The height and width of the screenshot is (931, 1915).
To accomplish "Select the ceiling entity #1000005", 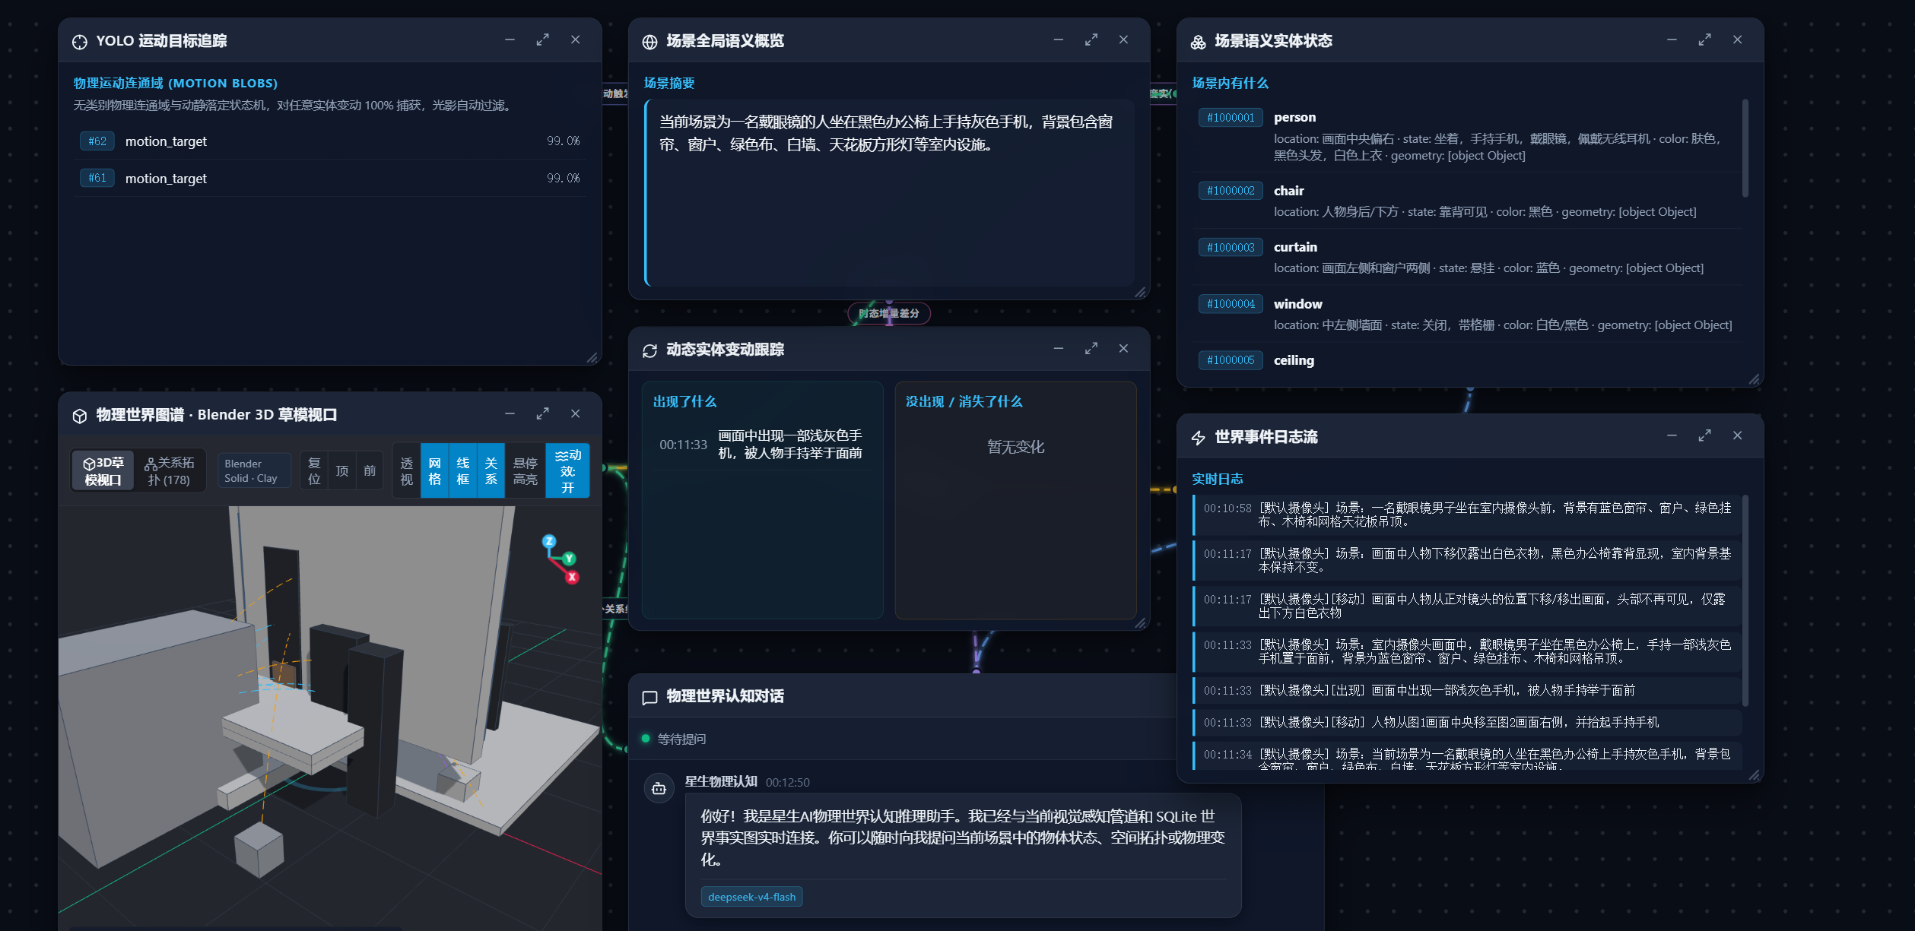I will point(1466,361).
